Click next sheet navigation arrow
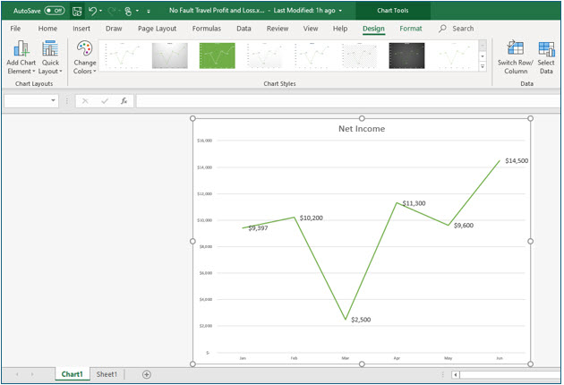564x385 pixels. coord(32,374)
